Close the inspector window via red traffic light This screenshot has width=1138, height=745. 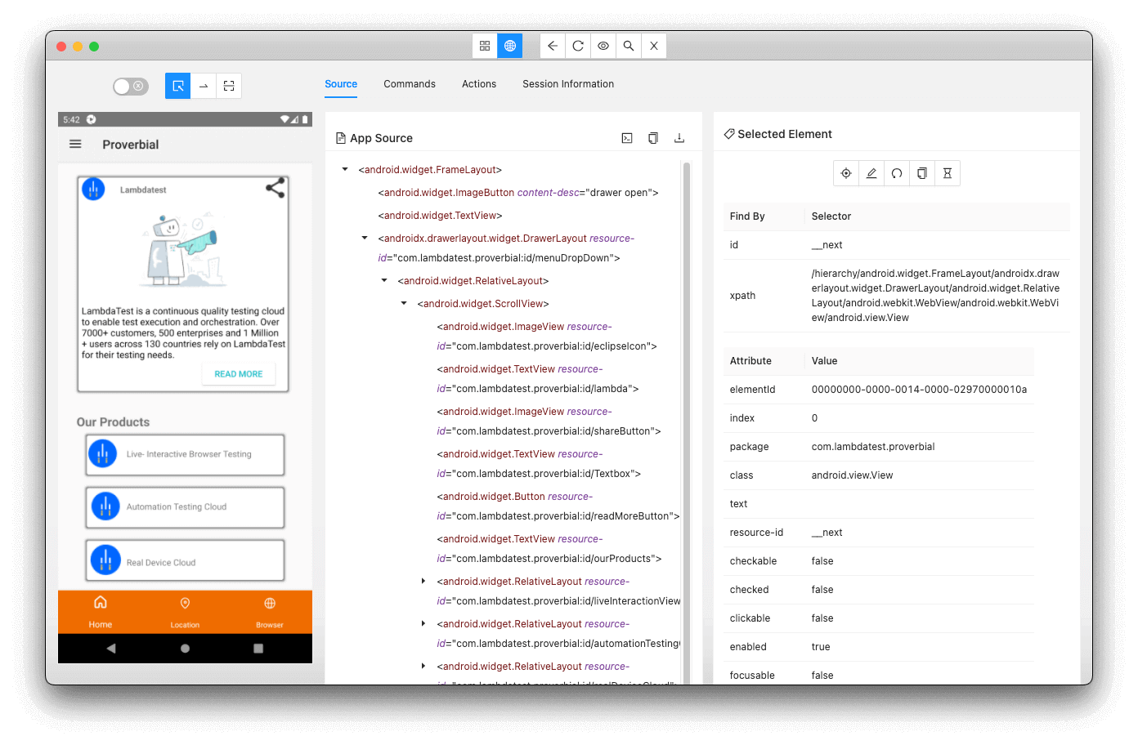(x=61, y=47)
